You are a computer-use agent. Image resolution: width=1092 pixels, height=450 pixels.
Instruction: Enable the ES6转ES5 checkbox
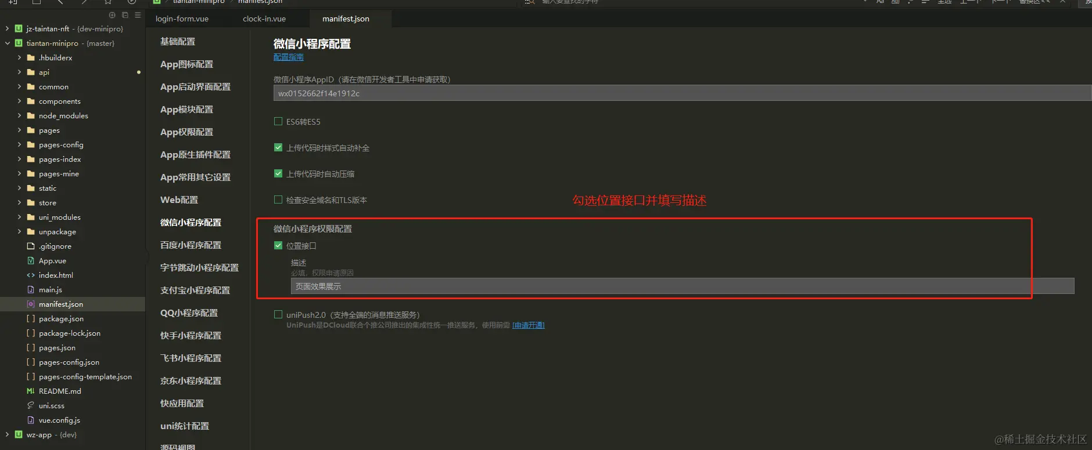coord(278,121)
